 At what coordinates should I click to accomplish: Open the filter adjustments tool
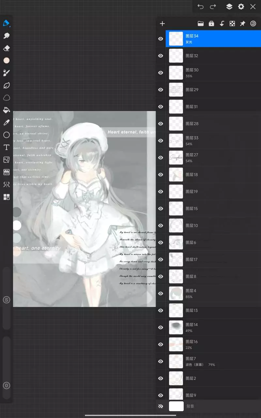7,172
